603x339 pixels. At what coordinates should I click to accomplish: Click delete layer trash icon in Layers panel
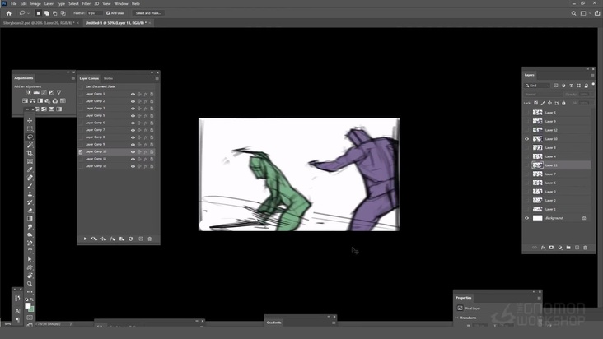pos(584,248)
